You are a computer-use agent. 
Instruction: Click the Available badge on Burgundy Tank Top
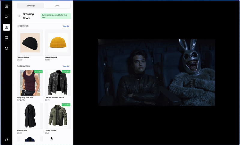click(38, 72)
